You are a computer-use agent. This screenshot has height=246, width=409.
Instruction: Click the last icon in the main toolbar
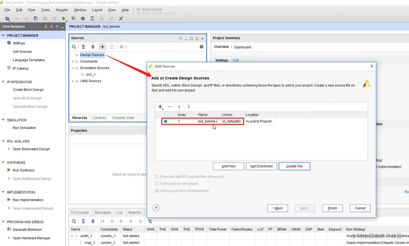tap(121, 19)
